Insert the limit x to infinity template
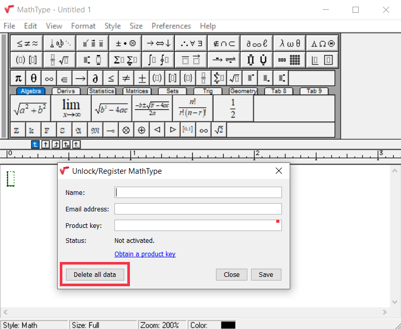 point(71,108)
